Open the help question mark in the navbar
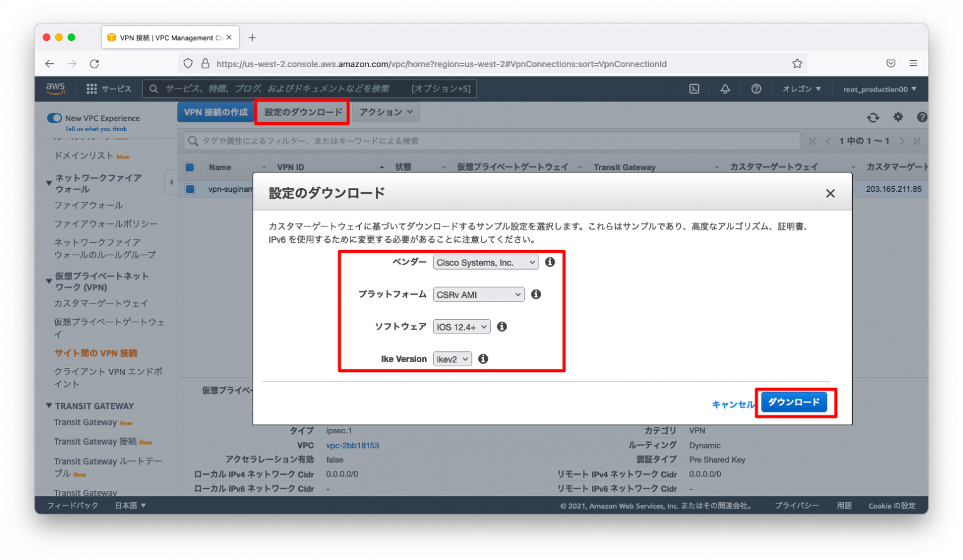The image size is (963, 560). [756, 88]
